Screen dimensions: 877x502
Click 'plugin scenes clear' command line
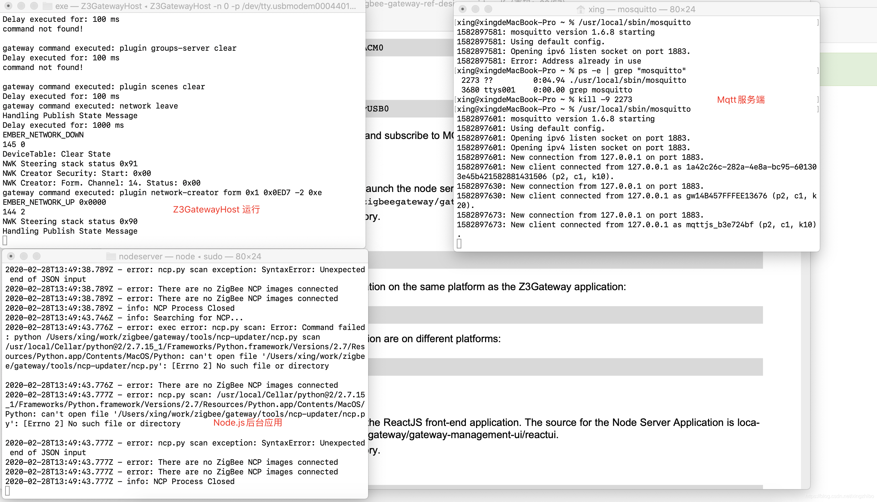[x=104, y=87]
